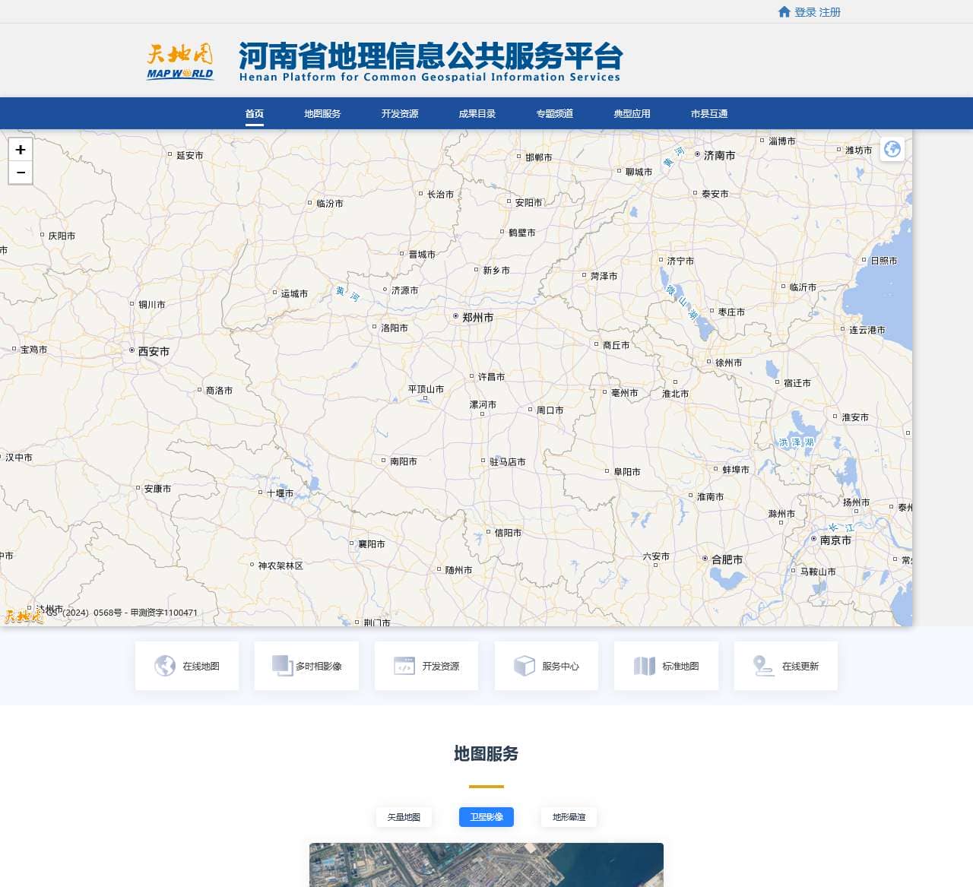
Task: Click the satellite imagery preview thumbnail
Action: (486, 865)
